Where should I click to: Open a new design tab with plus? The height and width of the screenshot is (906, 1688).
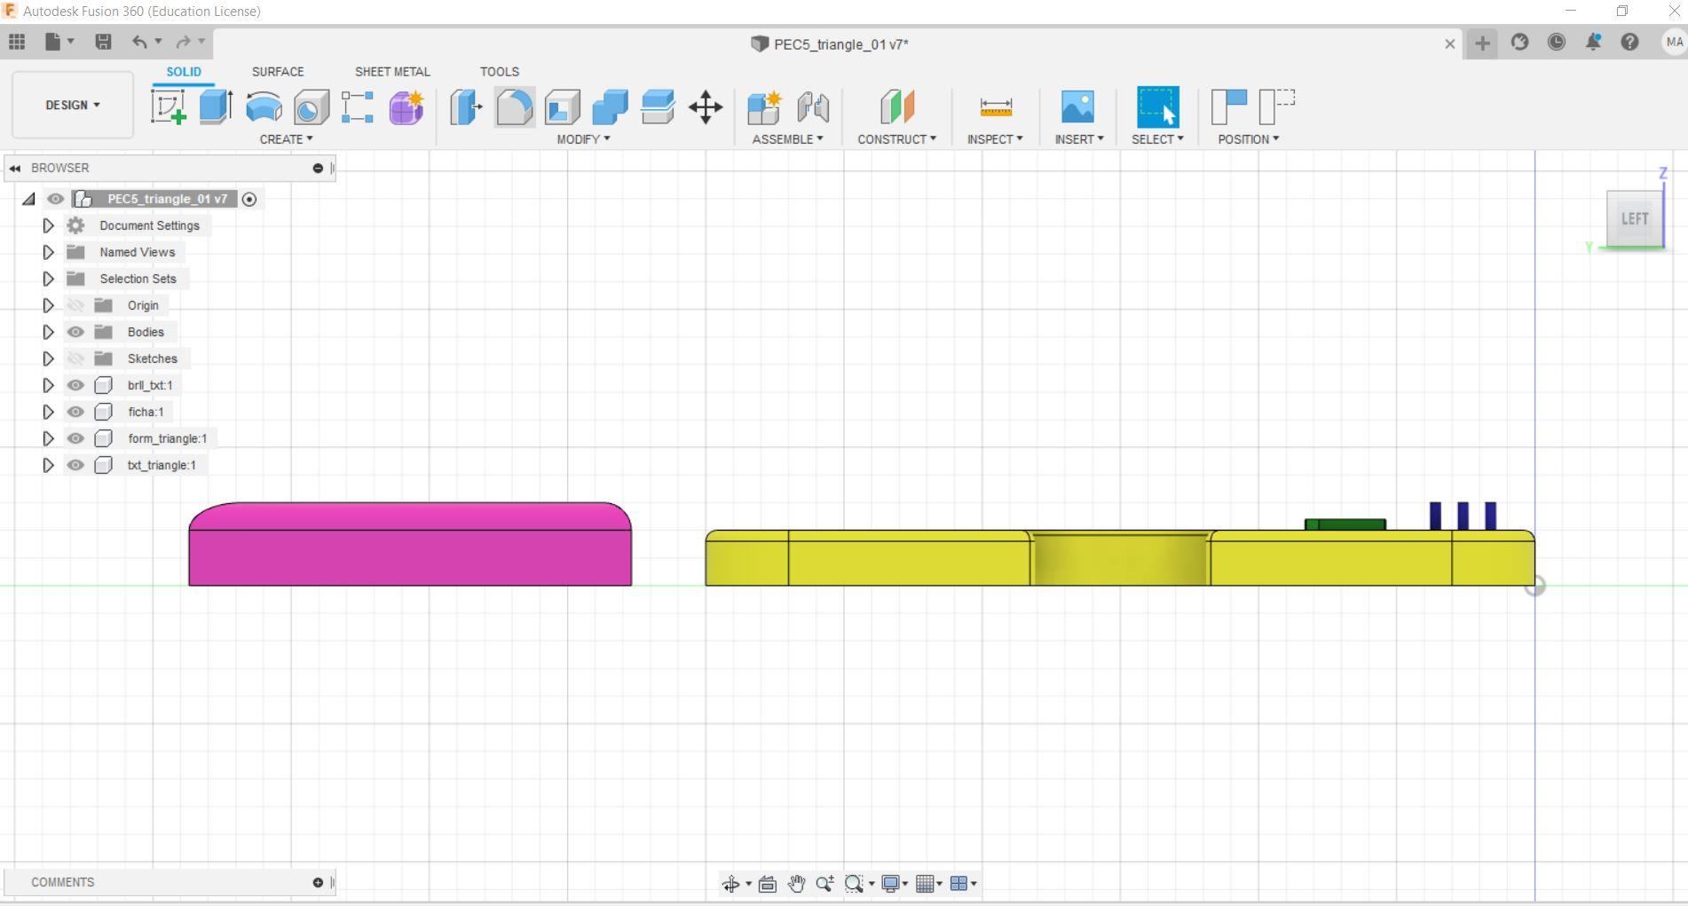1482,43
